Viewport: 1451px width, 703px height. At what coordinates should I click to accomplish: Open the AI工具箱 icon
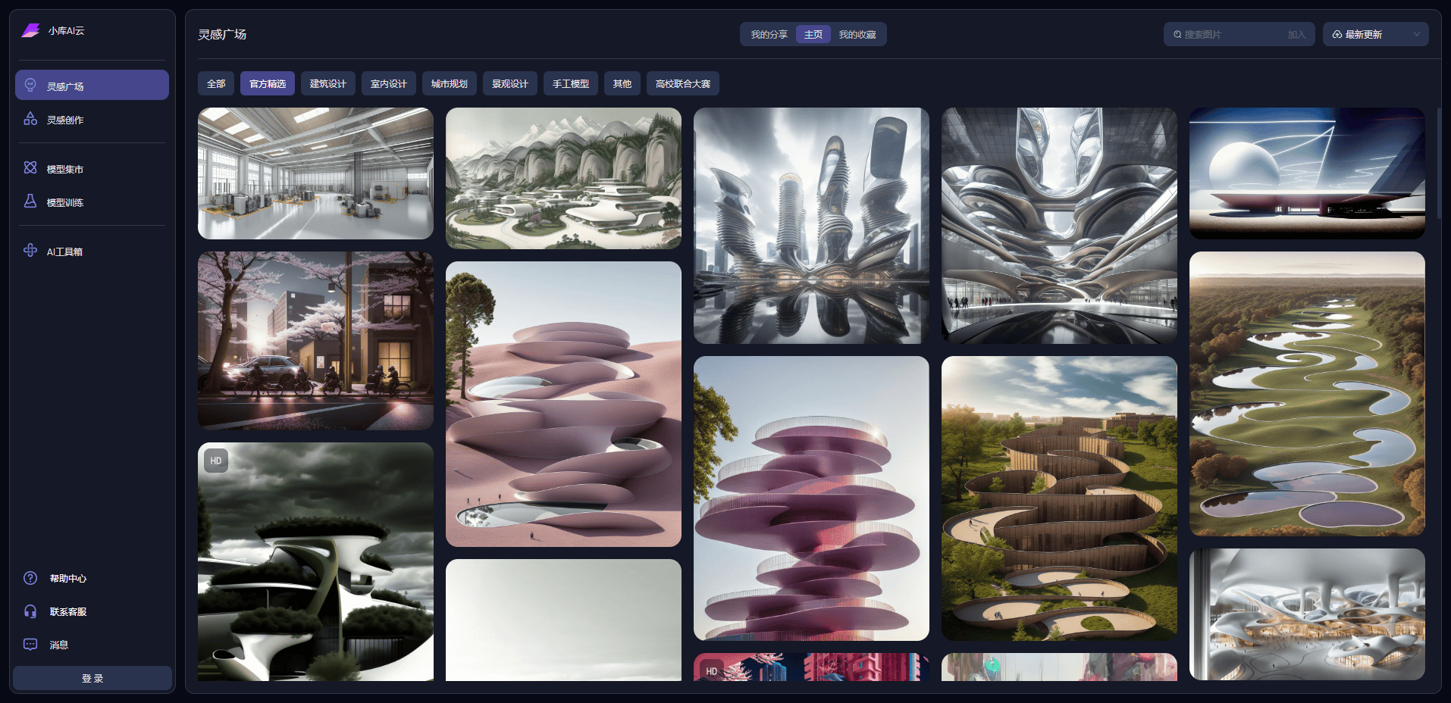(x=30, y=251)
